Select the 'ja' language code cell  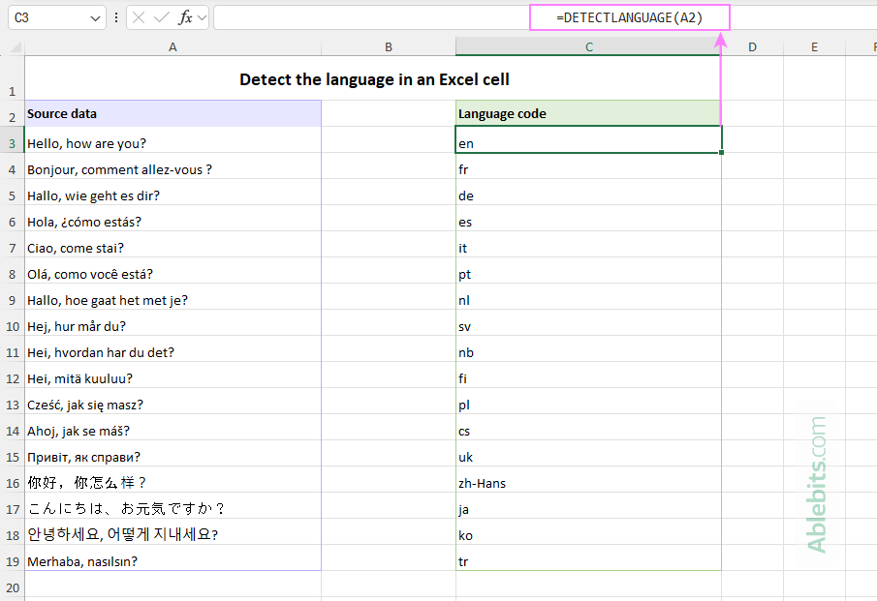(x=588, y=505)
